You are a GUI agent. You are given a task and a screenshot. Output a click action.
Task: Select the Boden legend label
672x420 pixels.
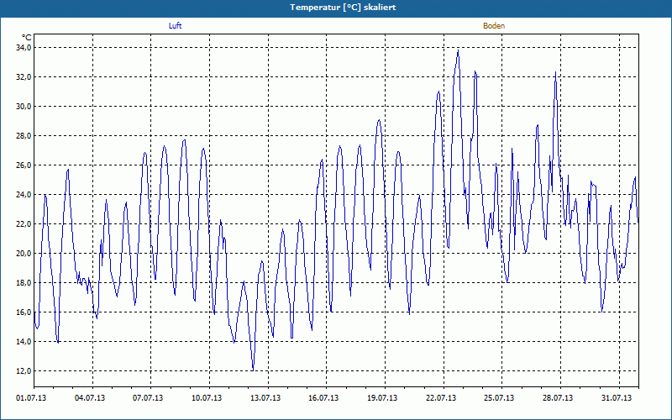pyautogui.click(x=494, y=26)
